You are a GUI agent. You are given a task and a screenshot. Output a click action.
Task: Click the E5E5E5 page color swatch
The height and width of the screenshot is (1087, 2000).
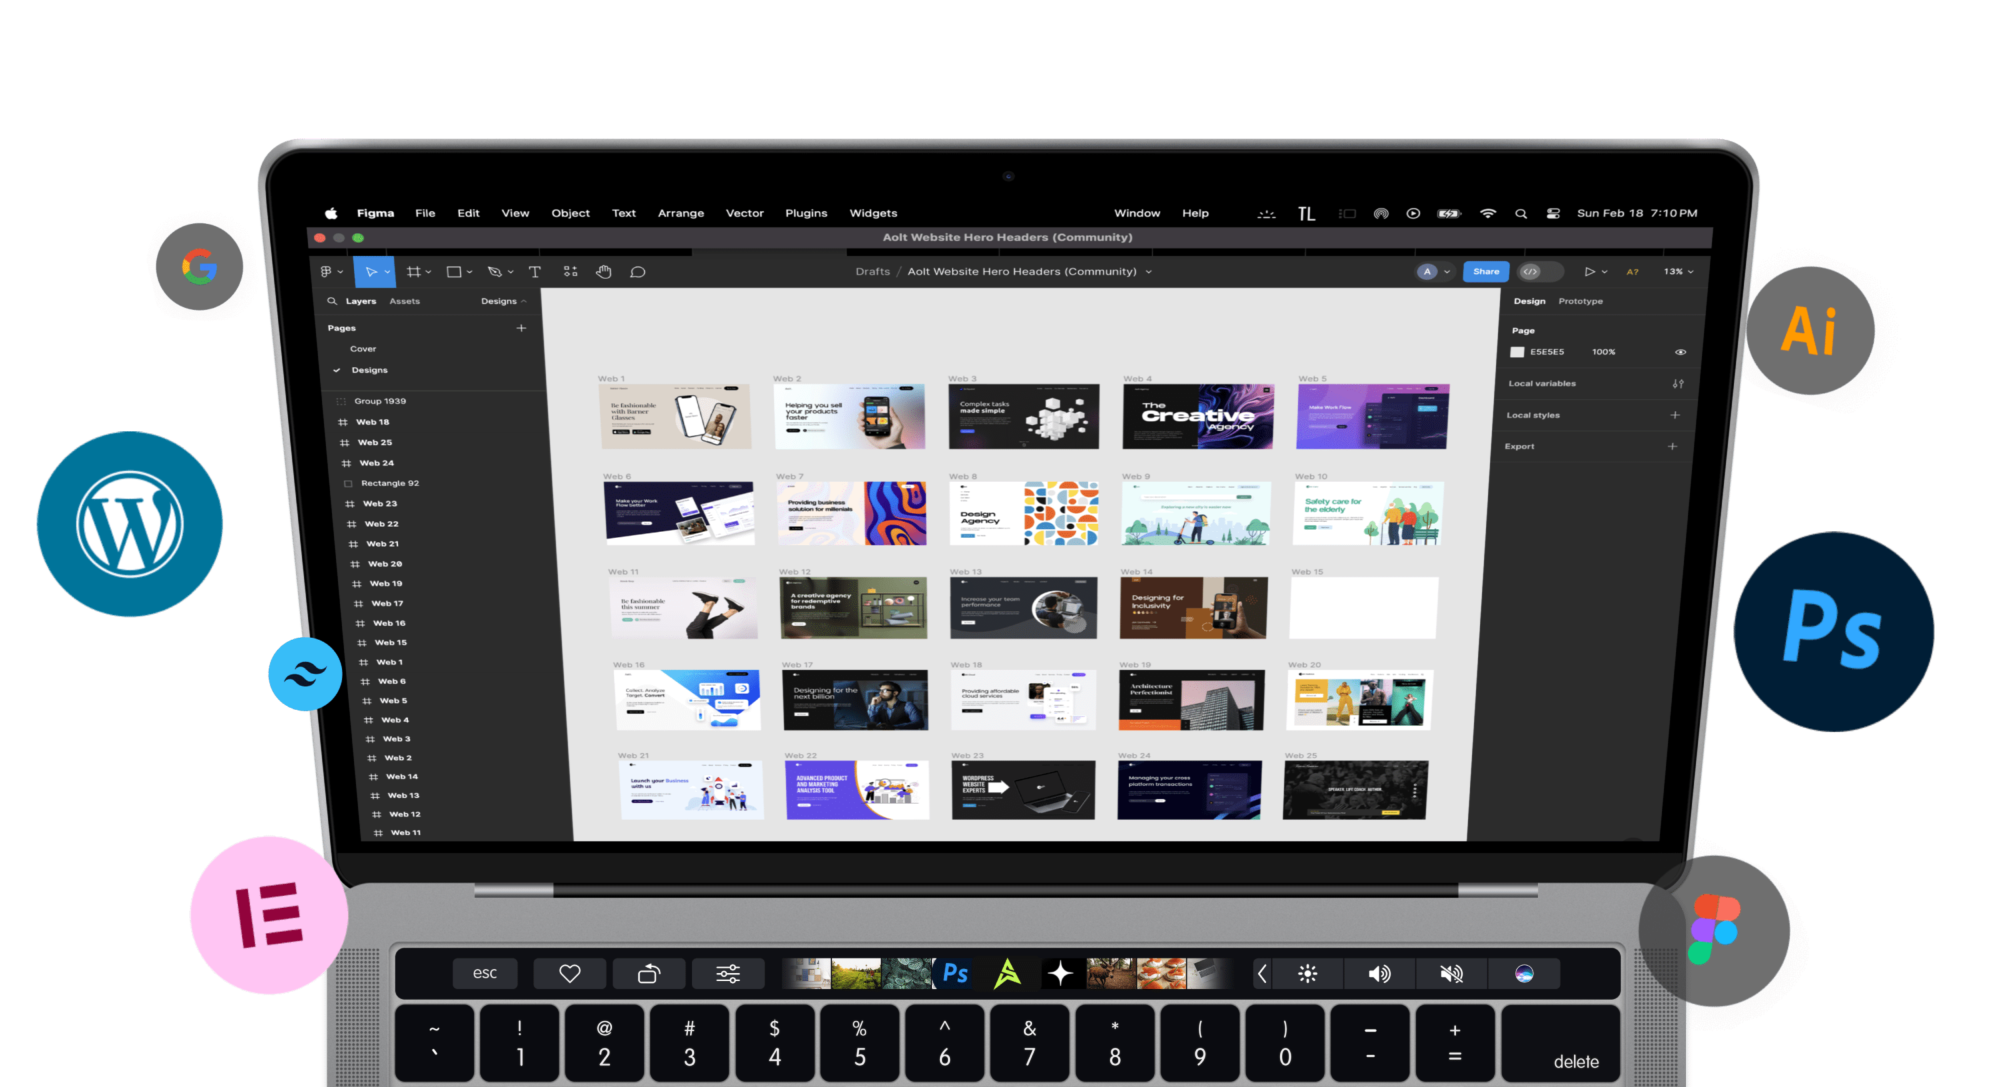1517,353
